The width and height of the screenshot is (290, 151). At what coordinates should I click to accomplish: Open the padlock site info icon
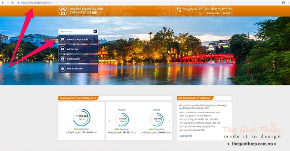[x=18, y=3]
